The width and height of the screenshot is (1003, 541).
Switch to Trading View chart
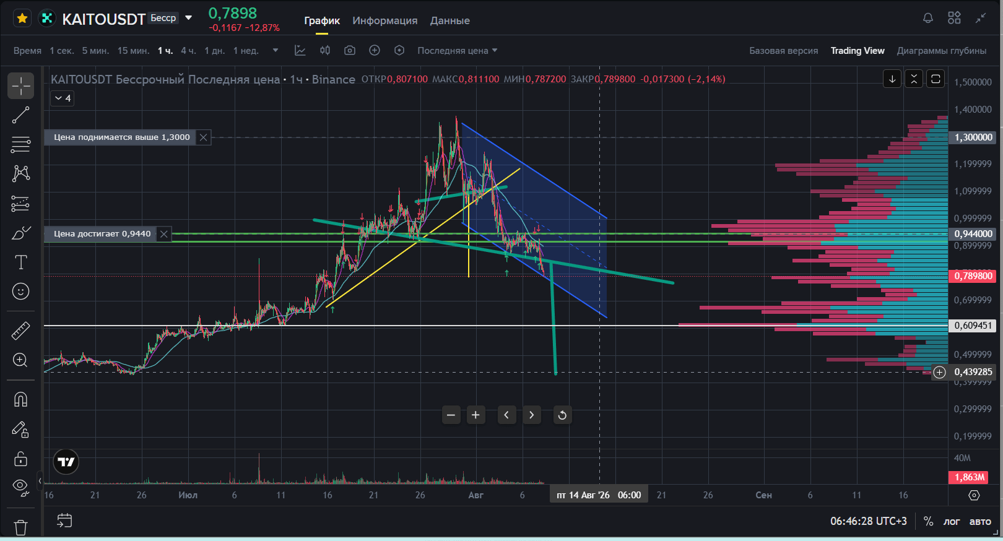tap(858, 51)
